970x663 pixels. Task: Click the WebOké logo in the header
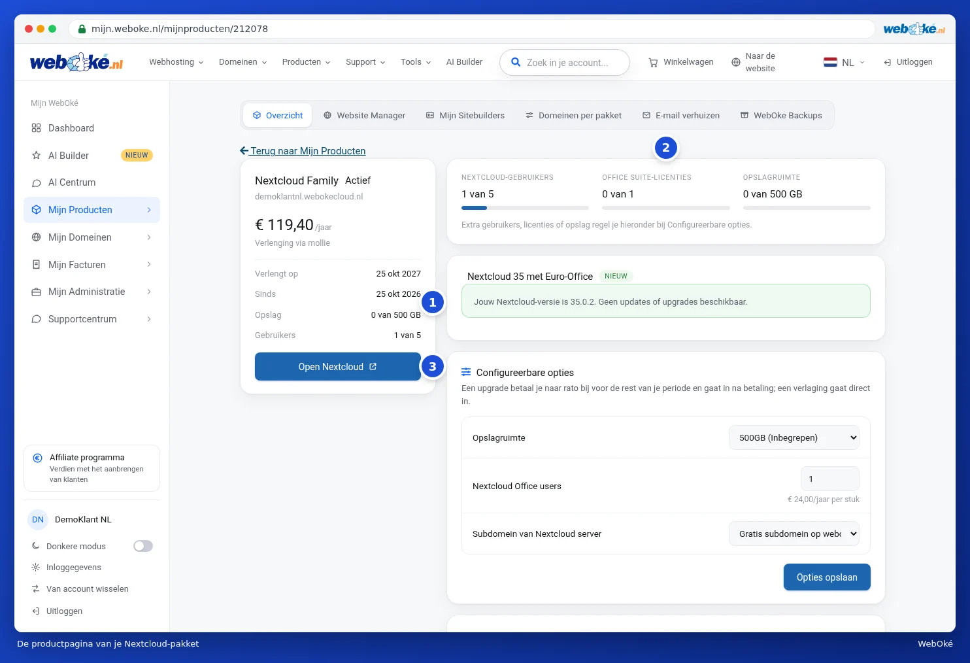pyautogui.click(x=76, y=62)
